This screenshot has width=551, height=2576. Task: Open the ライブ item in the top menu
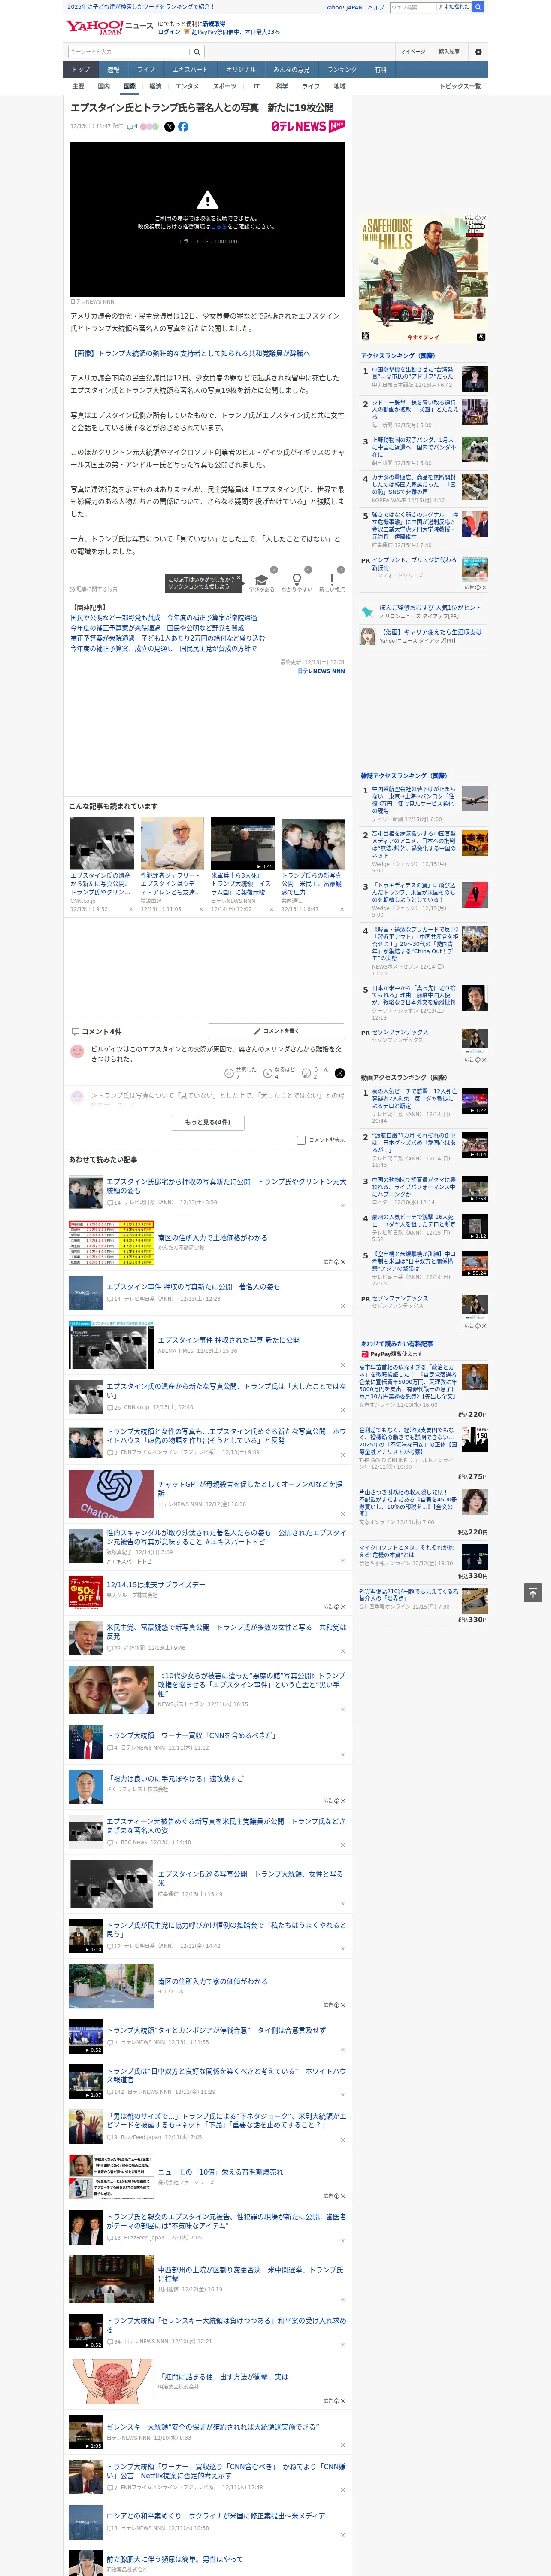(x=146, y=69)
